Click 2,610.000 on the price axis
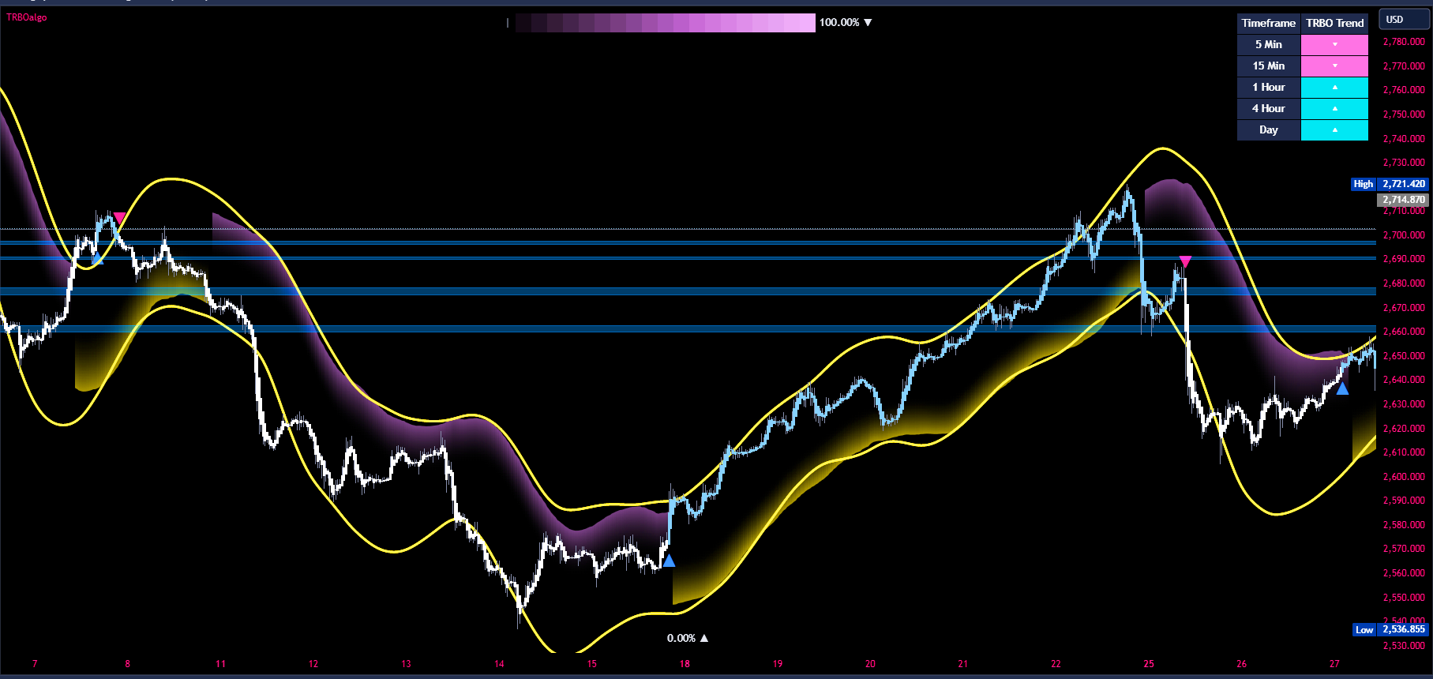 pyautogui.click(x=1404, y=452)
